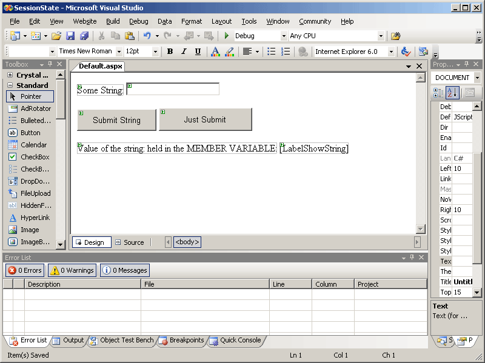Pick the FileUpload control in Toolbox
The image size is (485, 363).
[35, 193]
